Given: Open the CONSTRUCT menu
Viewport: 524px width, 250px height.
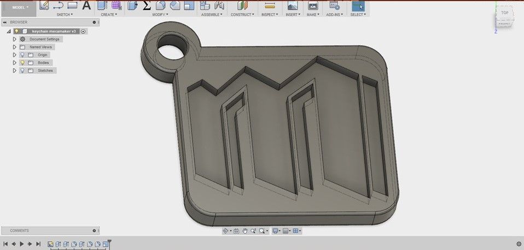Looking at the screenshot, I should point(242,15).
